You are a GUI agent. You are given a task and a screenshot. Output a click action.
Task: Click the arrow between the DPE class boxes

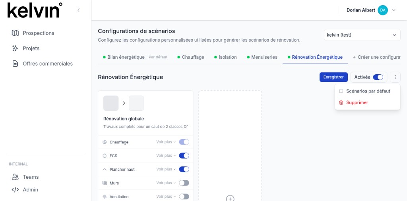pos(124,103)
